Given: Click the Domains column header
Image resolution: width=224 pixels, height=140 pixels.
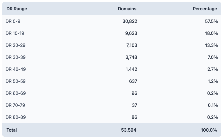Looking at the screenshot, I should 127,9.
